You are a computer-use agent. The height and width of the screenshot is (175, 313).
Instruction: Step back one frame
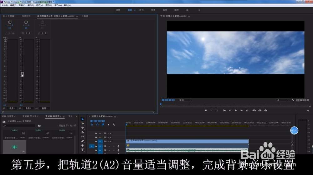point(230,110)
